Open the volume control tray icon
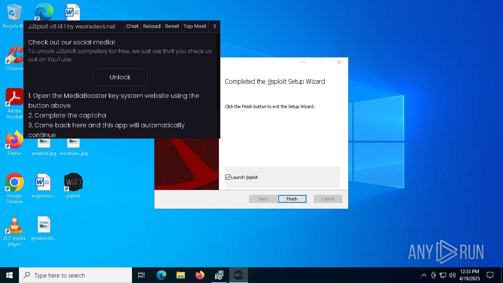This screenshot has height=283, width=503. coord(452,275)
